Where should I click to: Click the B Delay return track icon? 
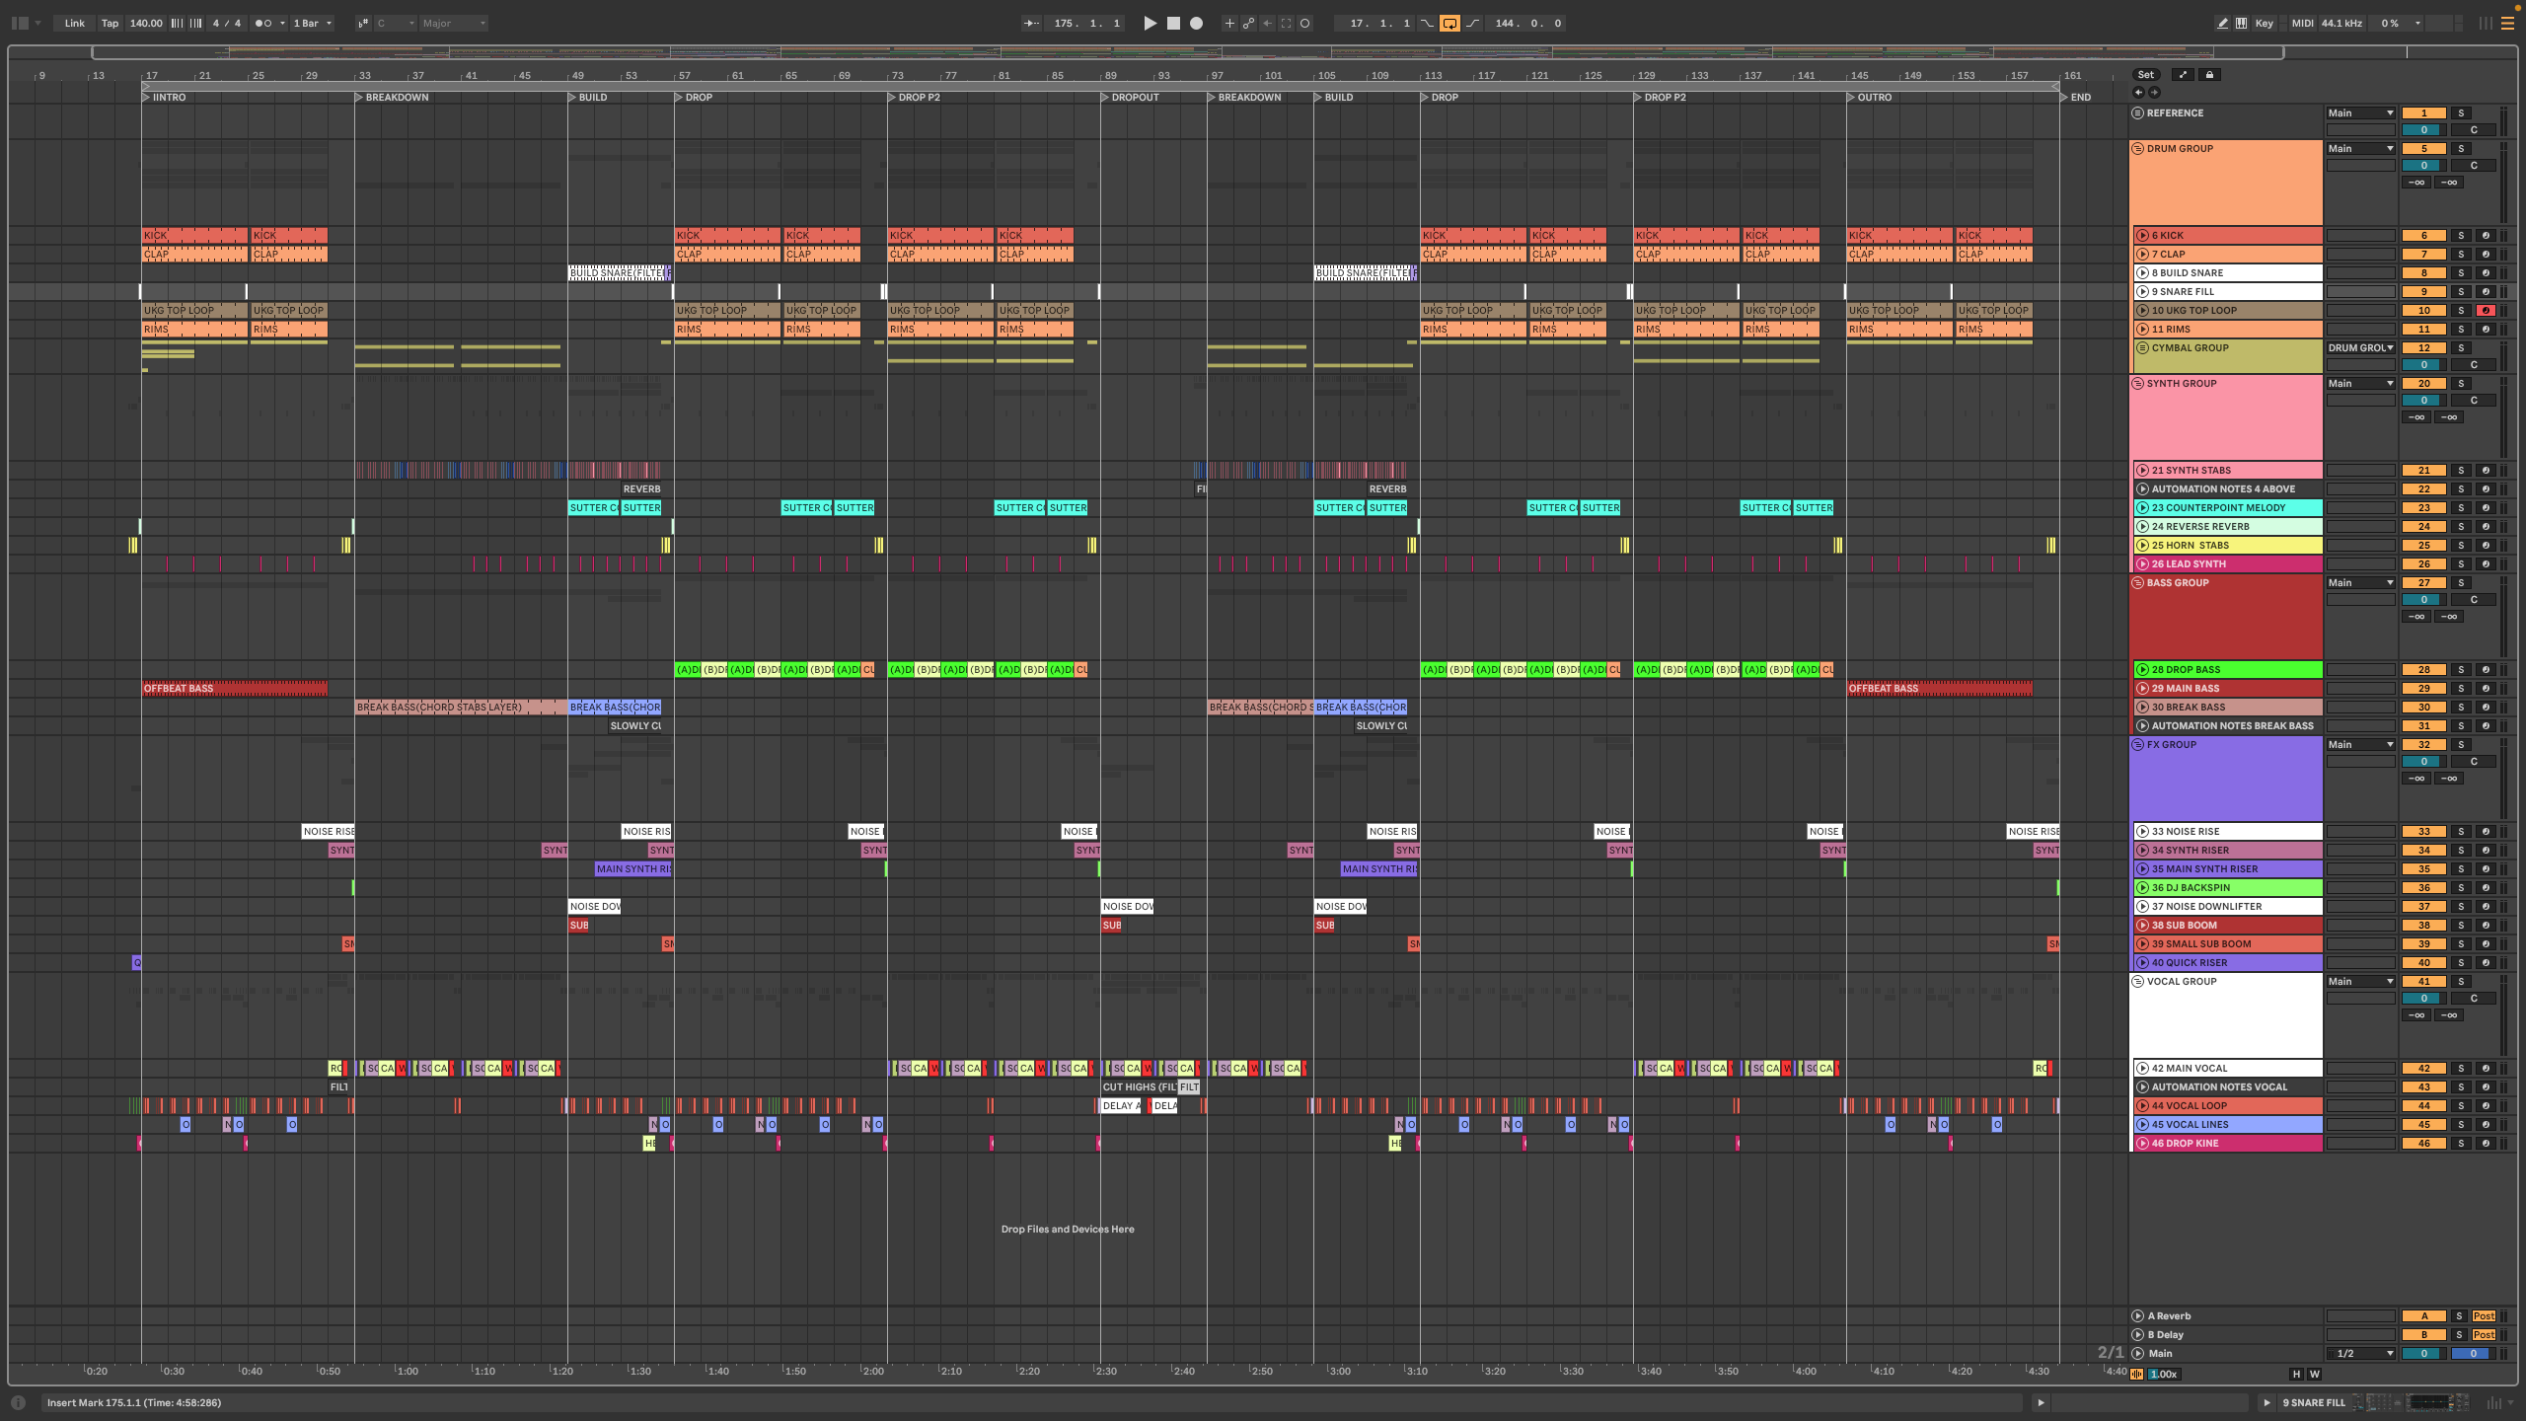[2138, 1335]
